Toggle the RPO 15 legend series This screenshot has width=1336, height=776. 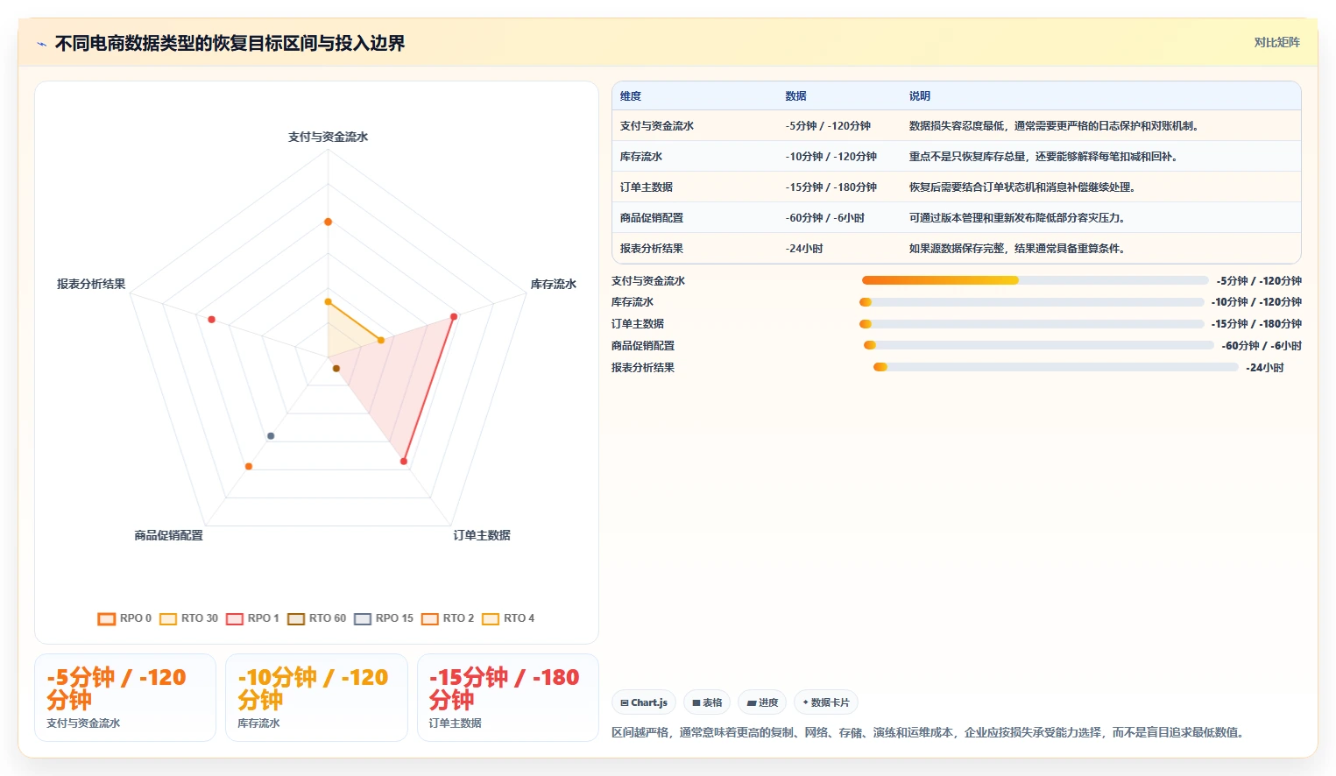tap(384, 618)
